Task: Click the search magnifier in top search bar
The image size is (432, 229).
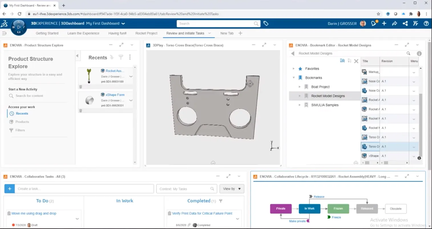Action: [x=256, y=24]
